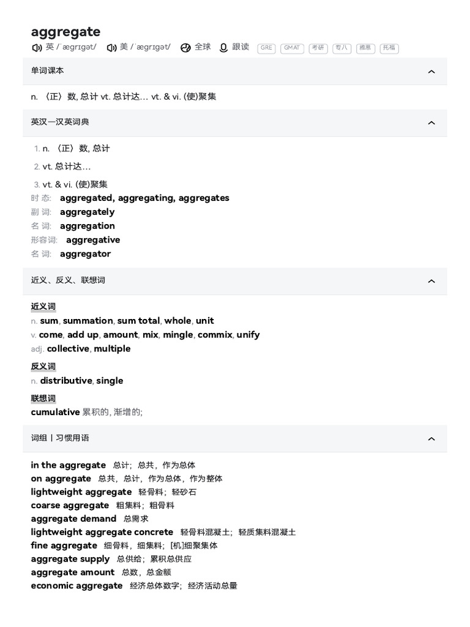
Task: Collapse the 词组 | 习惯用语 section chevron
Action: coord(431,439)
